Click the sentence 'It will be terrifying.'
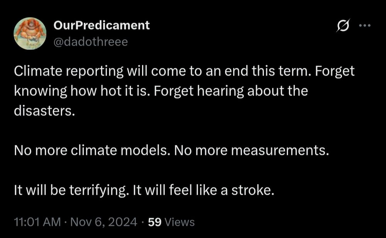 point(71,190)
